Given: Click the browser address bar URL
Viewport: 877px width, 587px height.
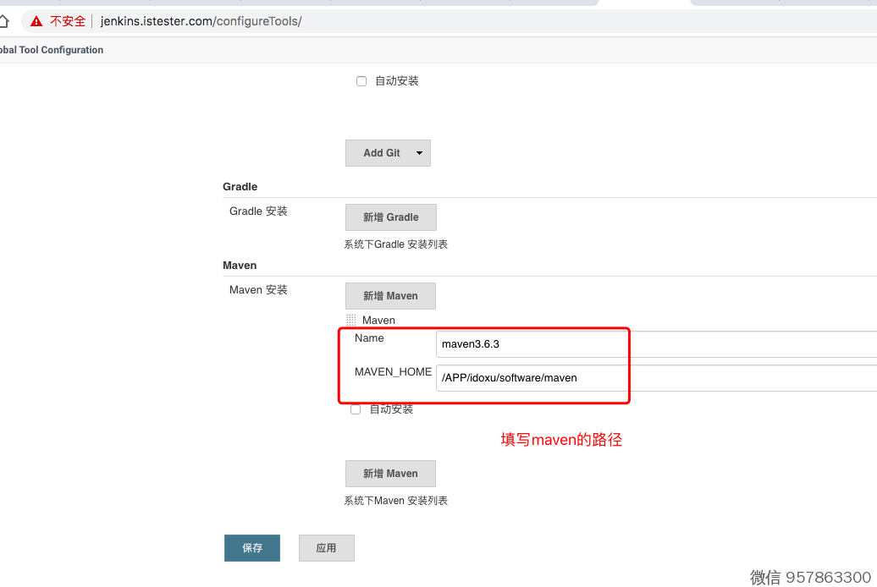Looking at the screenshot, I should [x=201, y=21].
